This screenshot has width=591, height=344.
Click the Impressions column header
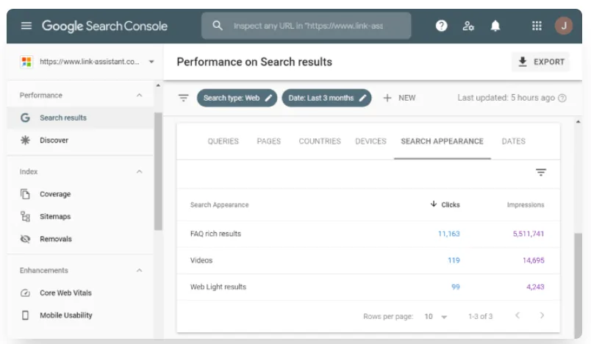526,205
